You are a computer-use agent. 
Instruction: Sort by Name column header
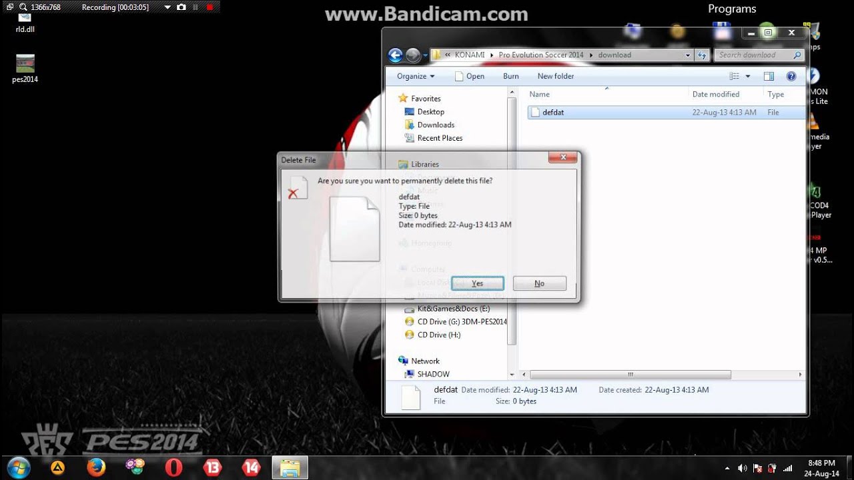click(606, 94)
